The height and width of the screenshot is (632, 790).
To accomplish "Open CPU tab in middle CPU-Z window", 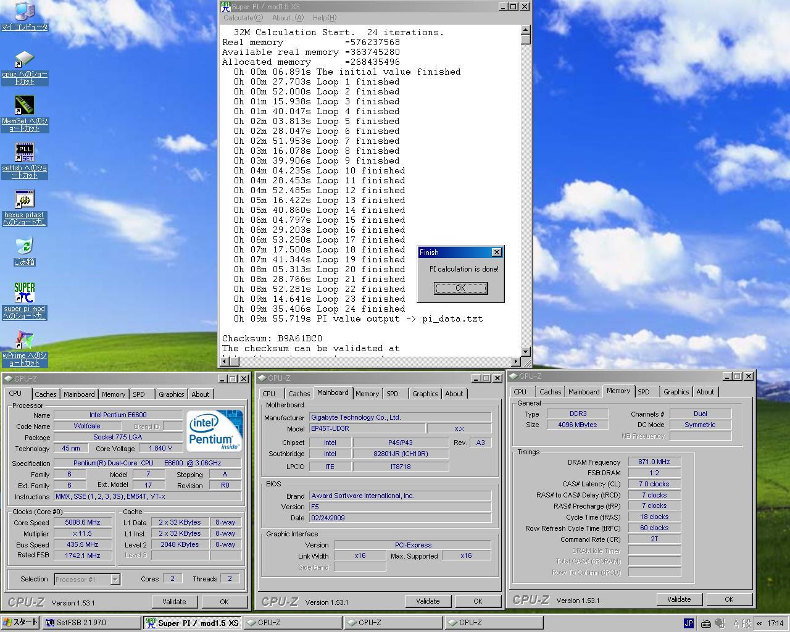I will click(x=269, y=394).
